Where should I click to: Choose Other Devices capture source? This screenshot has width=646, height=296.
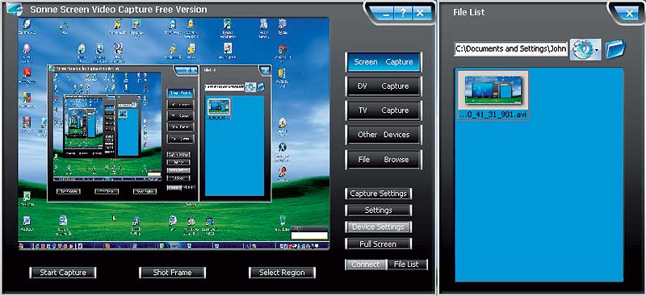(x=384, y=135)
